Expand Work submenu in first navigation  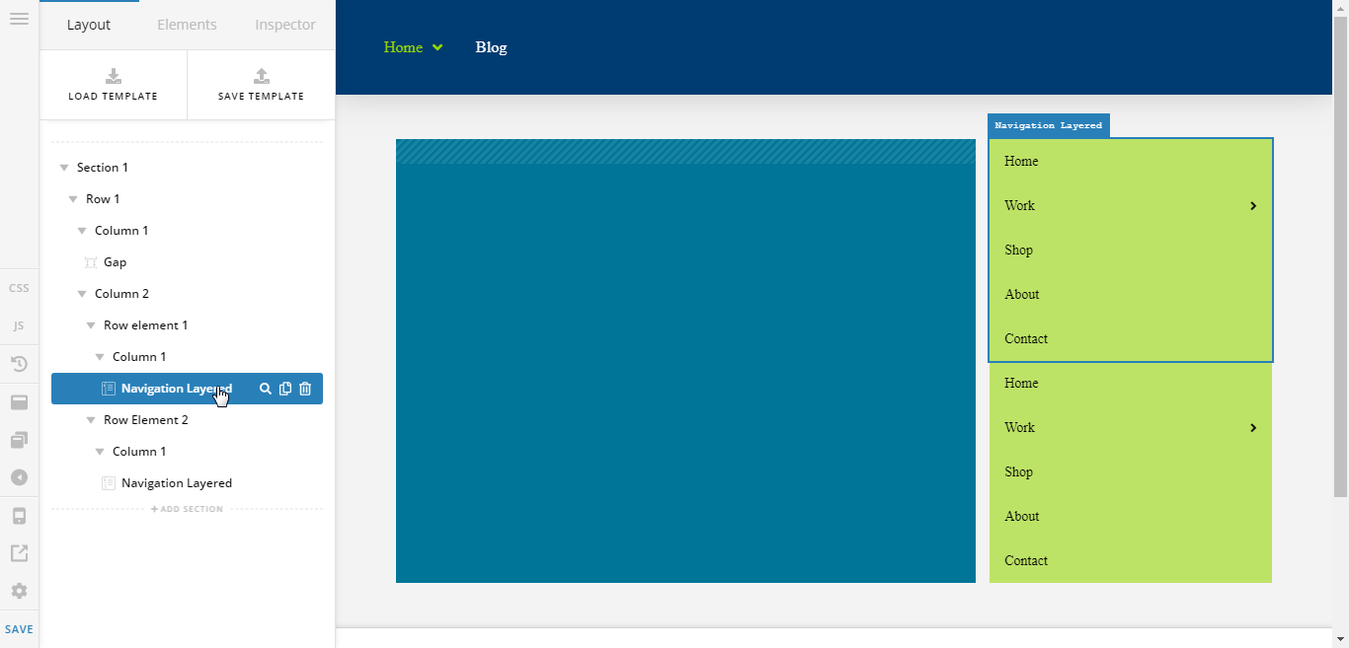click(x=1252, y=206)
